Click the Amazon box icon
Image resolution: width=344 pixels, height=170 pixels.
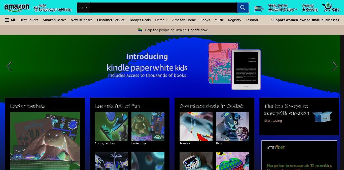tap(322, 117)
